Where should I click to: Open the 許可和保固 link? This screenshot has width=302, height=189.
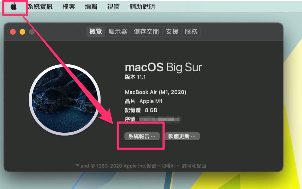click(194, 166)
